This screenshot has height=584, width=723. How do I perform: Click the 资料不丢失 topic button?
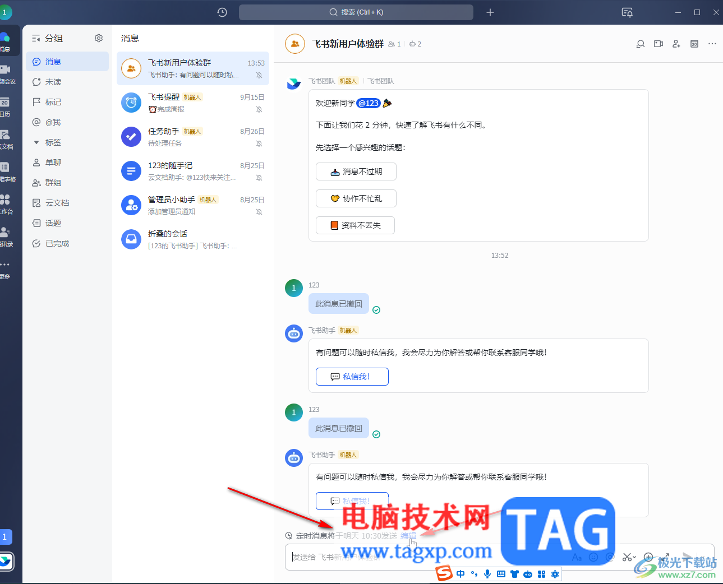click(x=355, y=225)
